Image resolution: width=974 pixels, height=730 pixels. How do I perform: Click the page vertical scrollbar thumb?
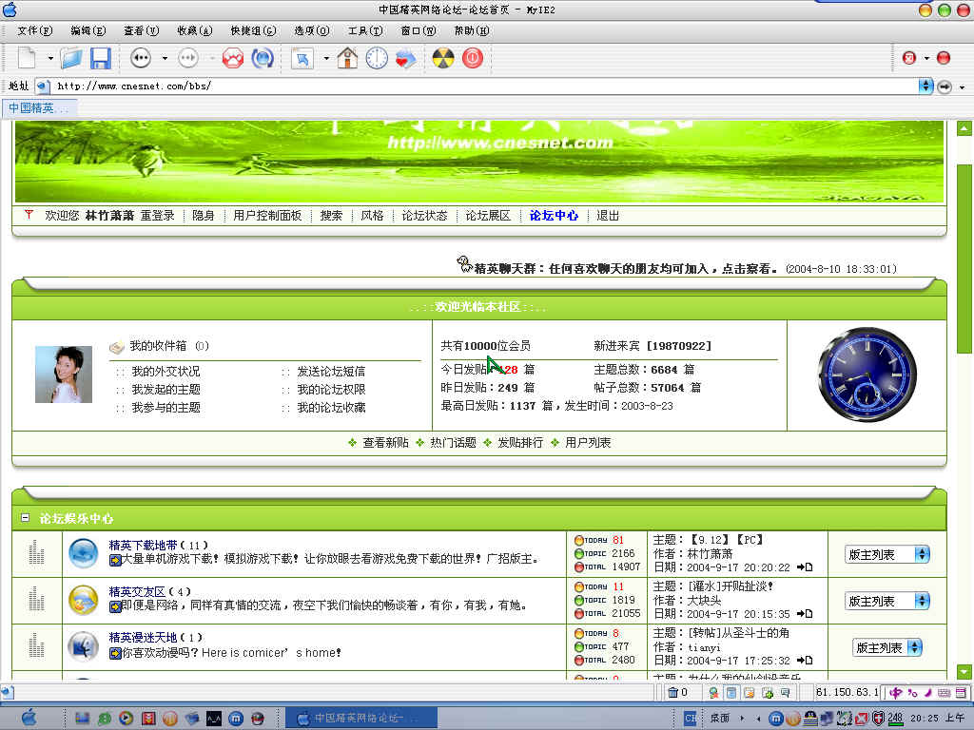tap(964, 259)
